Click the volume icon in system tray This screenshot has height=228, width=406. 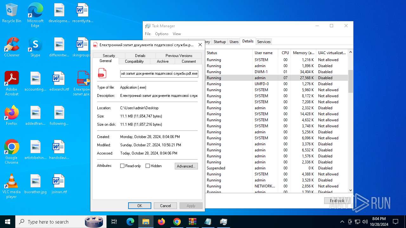tap(365, 222)
